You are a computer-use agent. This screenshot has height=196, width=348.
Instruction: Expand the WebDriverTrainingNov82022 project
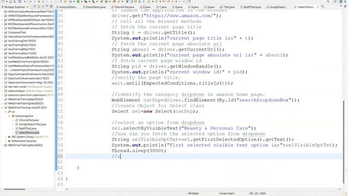pyautogui.click(x=2, y=145)
